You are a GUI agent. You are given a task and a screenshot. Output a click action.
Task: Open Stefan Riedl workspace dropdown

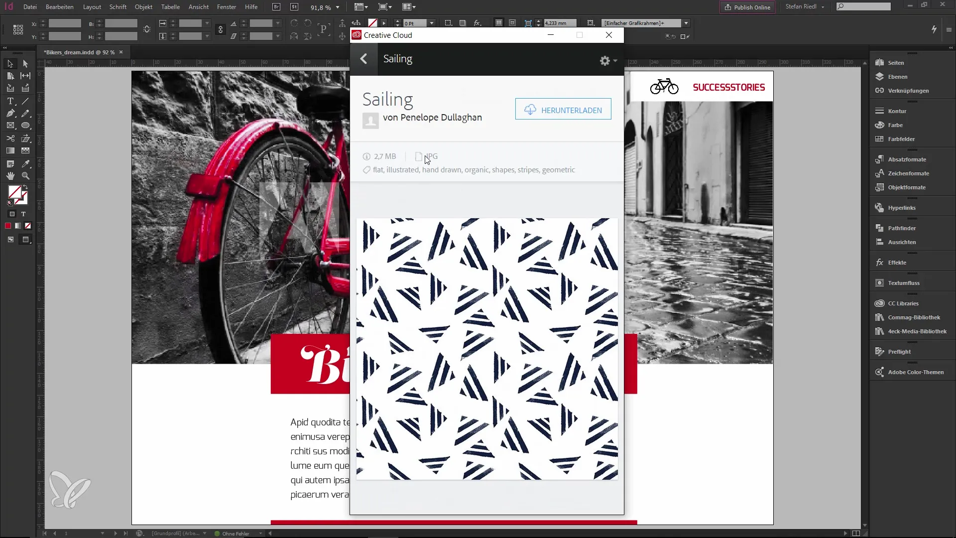coord(805,7)
